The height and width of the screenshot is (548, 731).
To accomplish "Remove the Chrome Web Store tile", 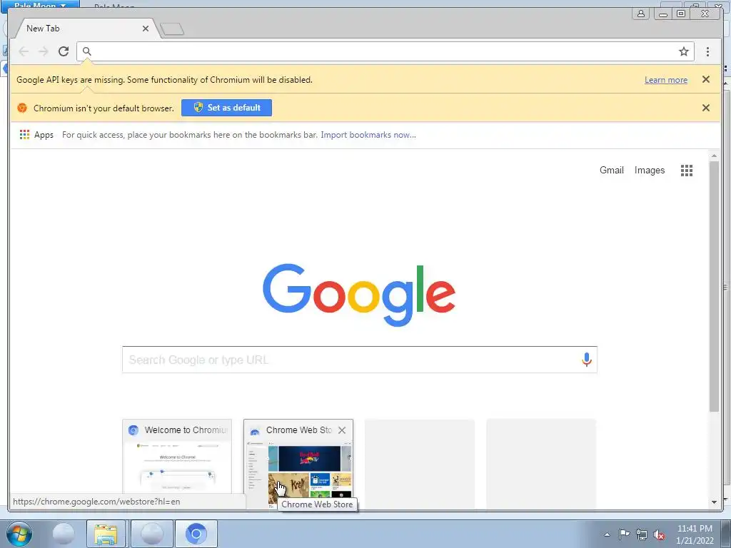I will (x=342, y=430).
